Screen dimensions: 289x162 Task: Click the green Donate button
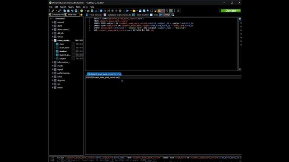tap(231, 11)
